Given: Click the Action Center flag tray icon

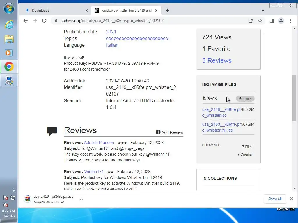Looking at the screenshot, I should point(6,198).
